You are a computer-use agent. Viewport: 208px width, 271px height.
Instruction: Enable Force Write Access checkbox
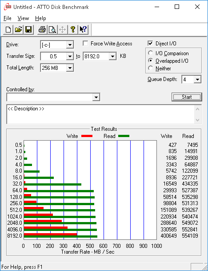click(85, 43)
